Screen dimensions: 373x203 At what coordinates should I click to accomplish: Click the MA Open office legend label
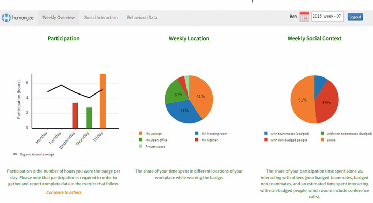point(156,140)
